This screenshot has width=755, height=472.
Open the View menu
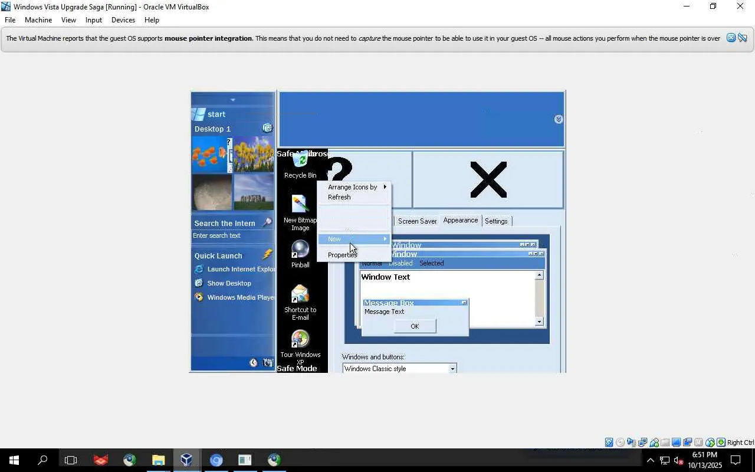68,20
